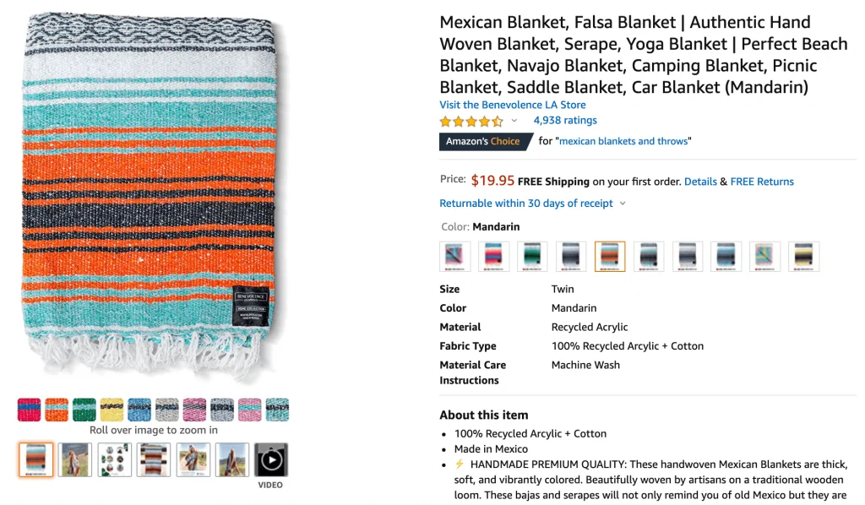Pick the yellow and black blanket color option
This screenshot has width=865, height=505.
pyautogui.click(x=804, y=257)
